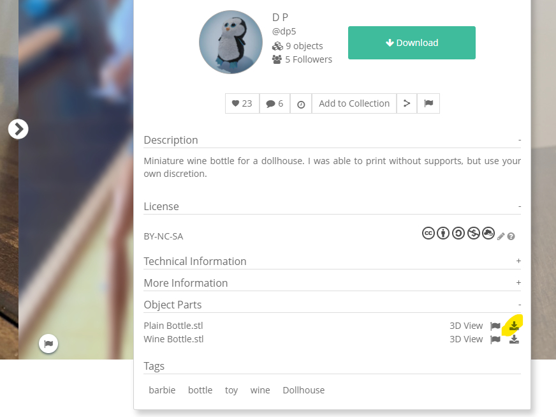Click the clock history icon button
The image size is (556, 417).
(x=301, y=103)
